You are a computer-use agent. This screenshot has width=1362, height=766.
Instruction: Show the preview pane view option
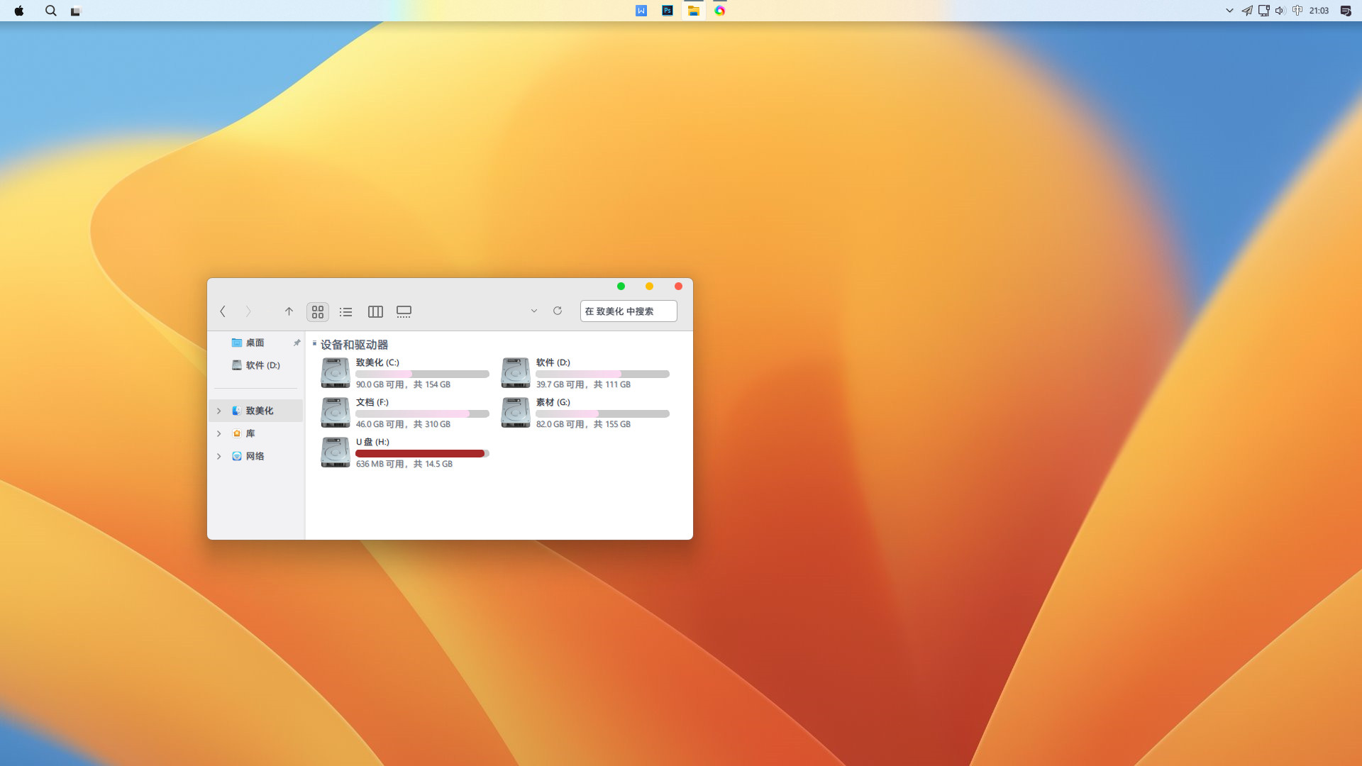[x=404, y=311]
